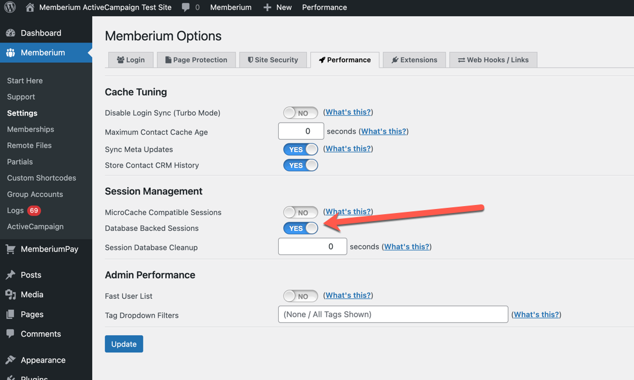Open Dashboard gauge icon in sidebar
Viewport: 634px width, 380px height.
10,33
